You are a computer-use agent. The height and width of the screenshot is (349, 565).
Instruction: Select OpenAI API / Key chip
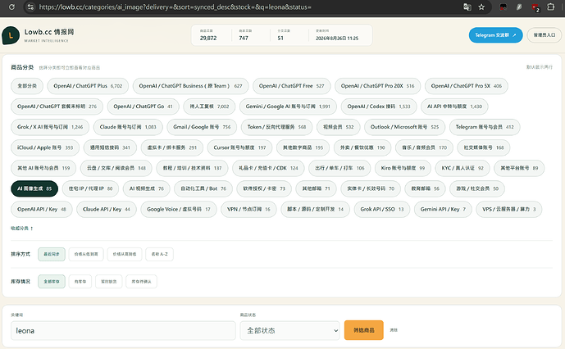click(42, 209)
